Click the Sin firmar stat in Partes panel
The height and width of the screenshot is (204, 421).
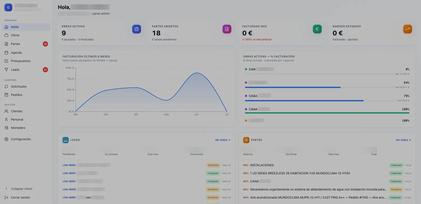(291, 152)
